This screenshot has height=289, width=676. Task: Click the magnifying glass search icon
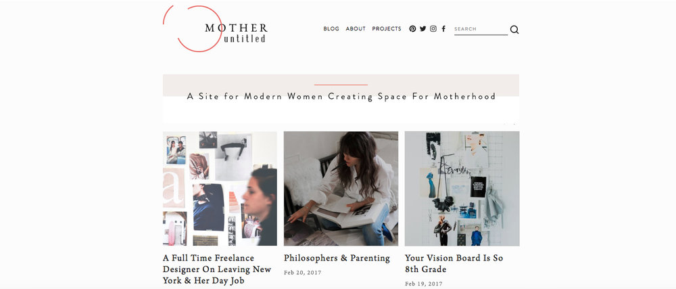click(x=514, y=29)
